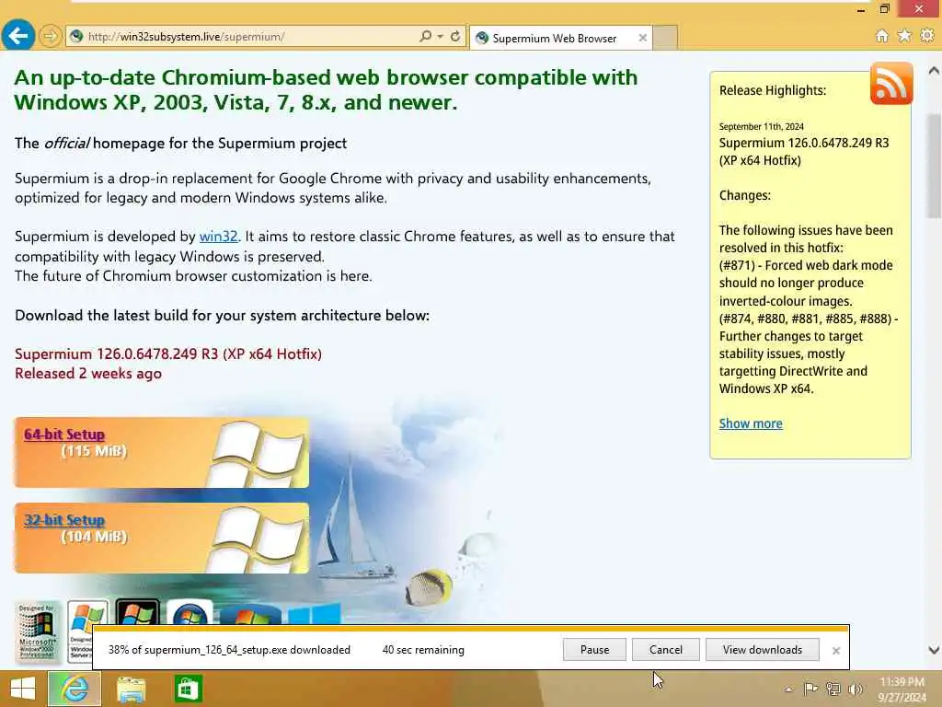Pause the supermium setup download
Screen dimensions: 942x707
tap(594, 649)
